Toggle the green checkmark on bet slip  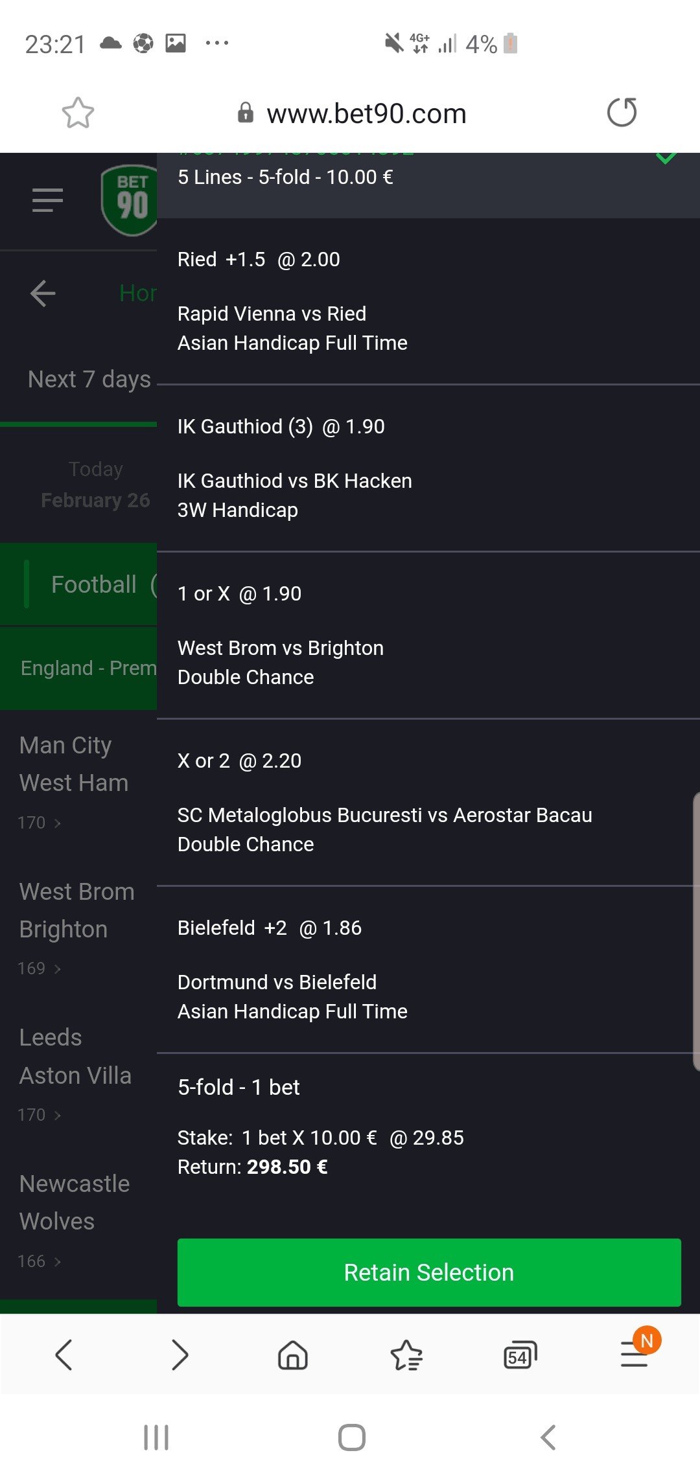pyautogui.click(x=666, y=159)
